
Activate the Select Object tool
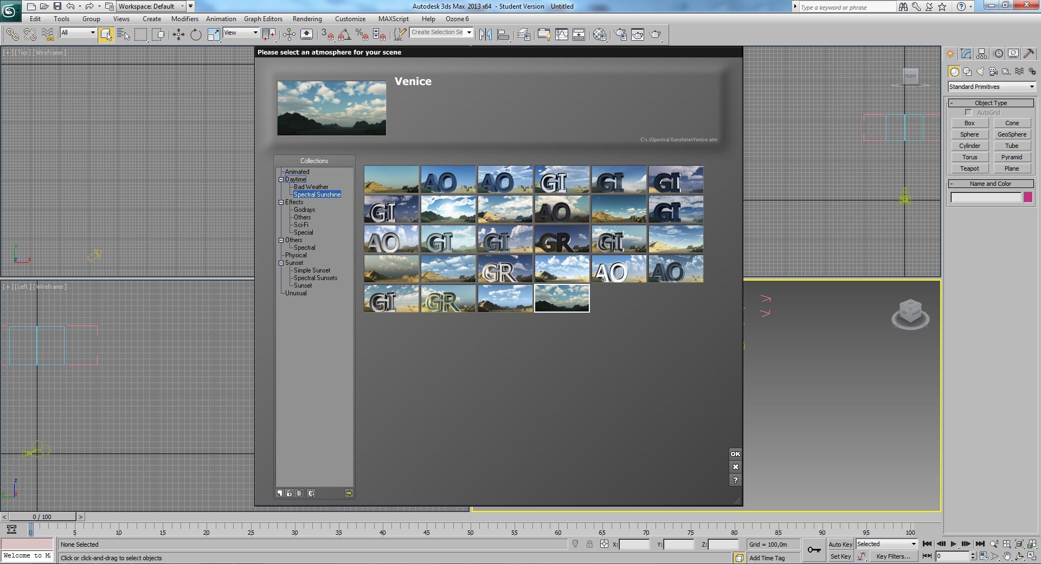[x=106, y=35]
